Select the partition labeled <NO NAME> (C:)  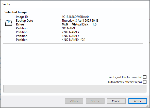point(73,40)
